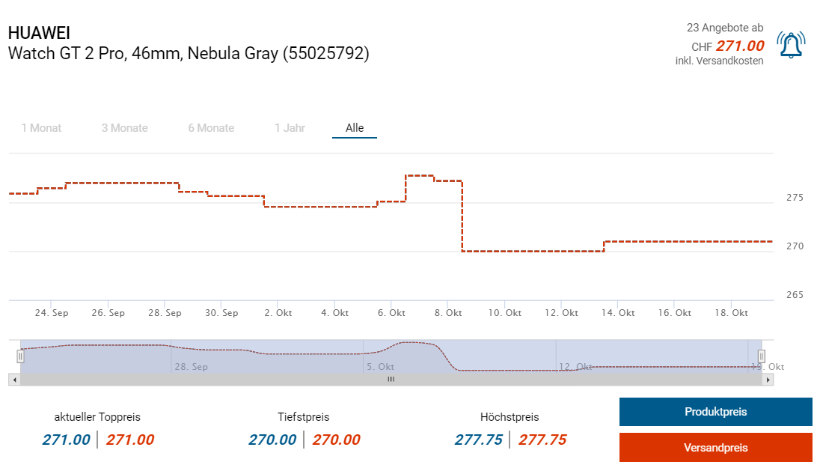Show the 6 Monate price history
817x468 pixels.
click(211, 128)
